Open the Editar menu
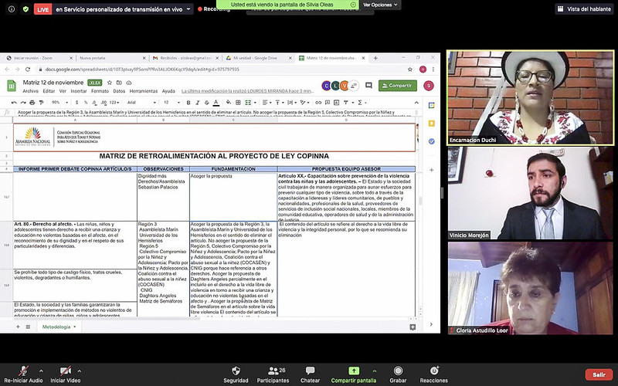Viewport: 618px width, 386px height. pos(49,91)
